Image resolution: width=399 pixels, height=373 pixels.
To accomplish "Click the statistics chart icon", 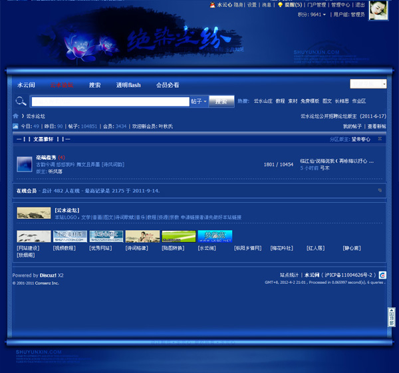I will click(15, 126).
